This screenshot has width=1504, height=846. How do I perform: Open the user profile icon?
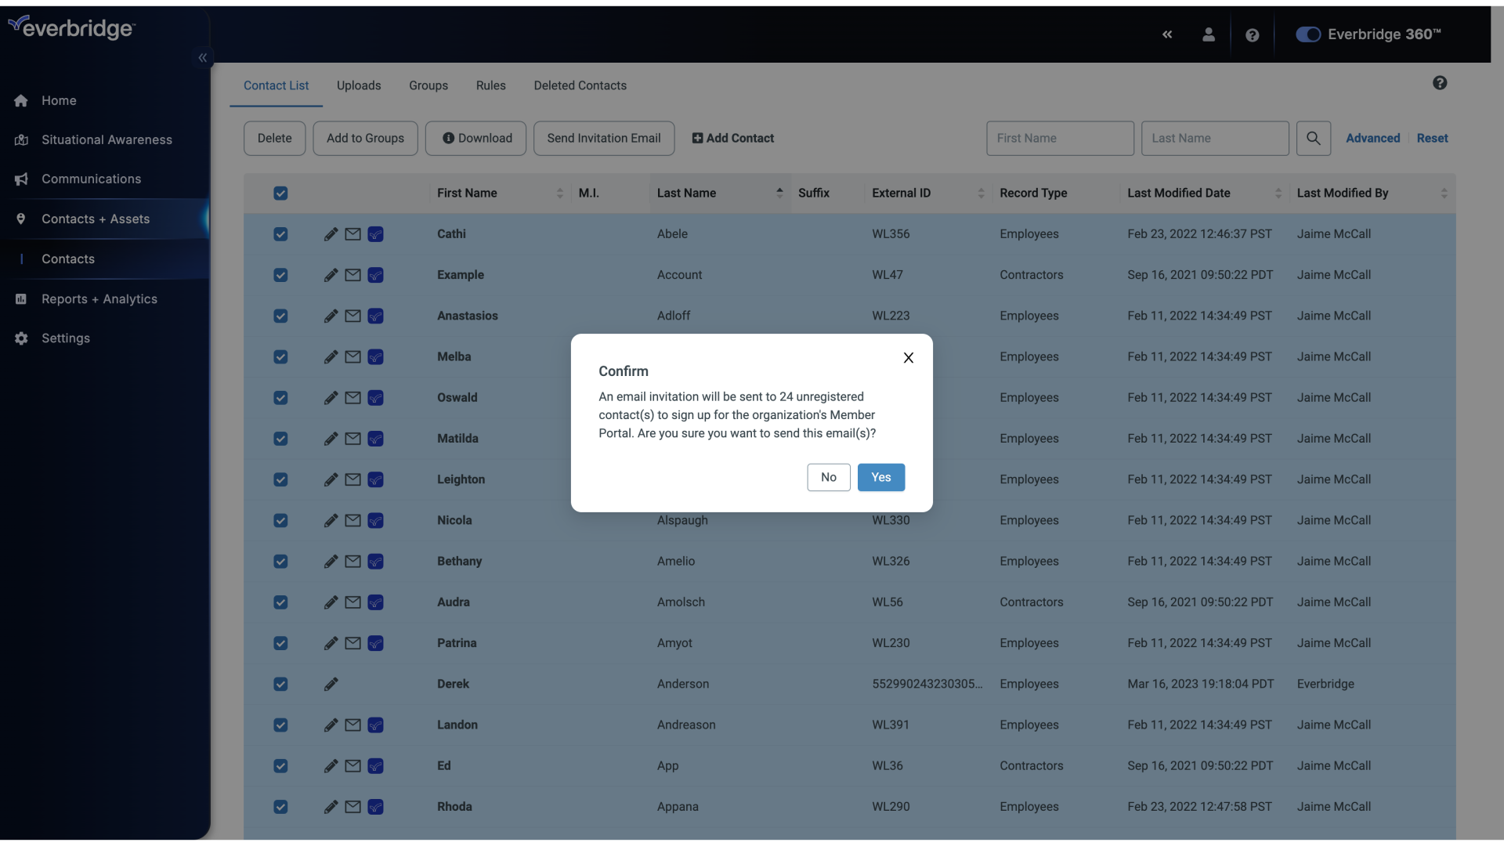tap(1209, 34)
